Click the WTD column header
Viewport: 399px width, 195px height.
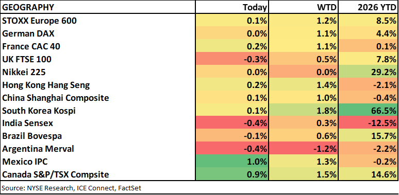(x=303, y=7)
